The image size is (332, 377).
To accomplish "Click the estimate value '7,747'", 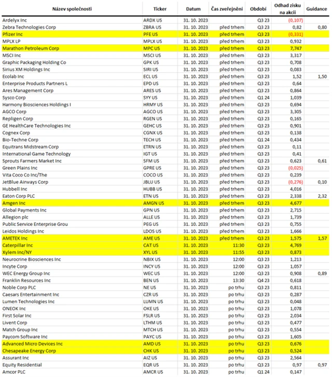I will point(296,48).
